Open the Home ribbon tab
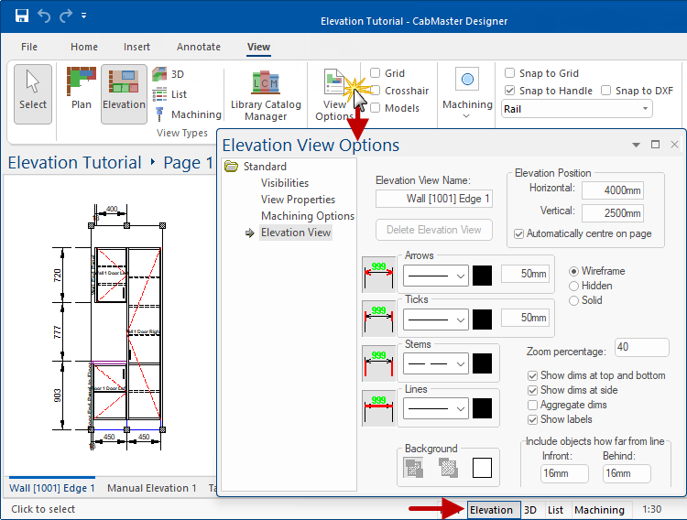Viewport: 687px width, 520px height. point(84,47)
